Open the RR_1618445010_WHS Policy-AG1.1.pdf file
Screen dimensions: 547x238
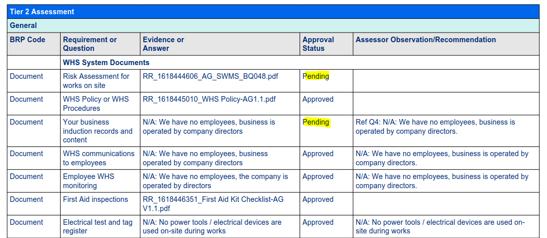pyautogui.click(x=209, y=99)
